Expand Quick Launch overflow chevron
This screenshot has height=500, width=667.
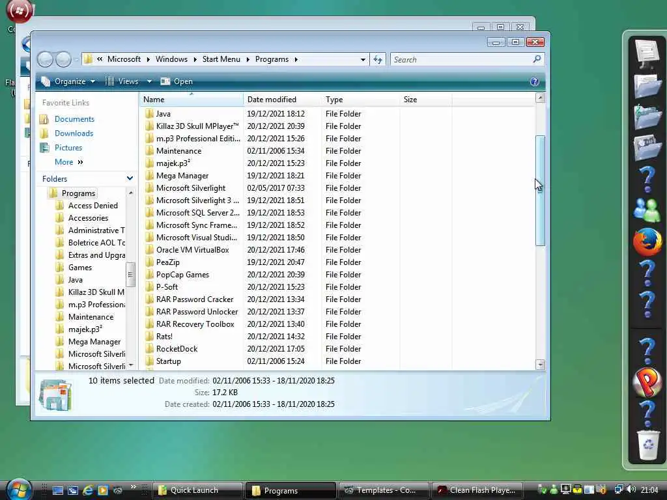pyautogui.click(x=133, y=487)
